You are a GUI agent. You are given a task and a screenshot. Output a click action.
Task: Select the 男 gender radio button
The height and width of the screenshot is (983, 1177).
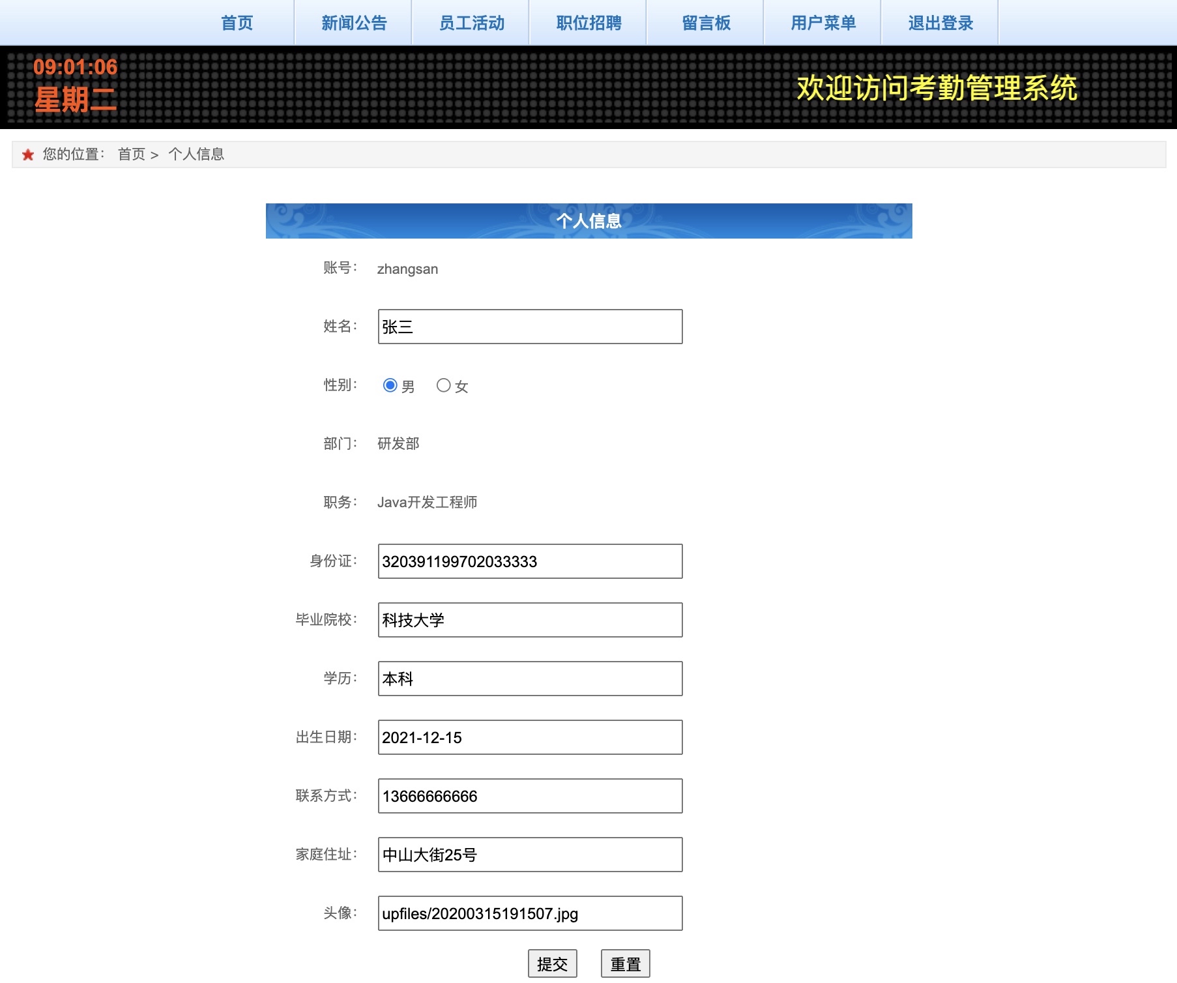[x=390, y=385]
